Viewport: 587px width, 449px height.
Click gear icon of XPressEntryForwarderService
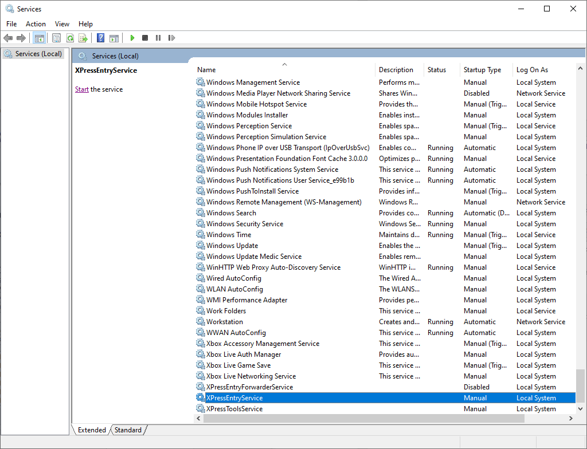[201, 387]
